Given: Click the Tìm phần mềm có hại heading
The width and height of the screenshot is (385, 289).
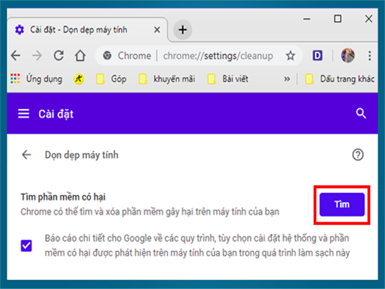Looking at the screenshot, I should click(63, 197).
